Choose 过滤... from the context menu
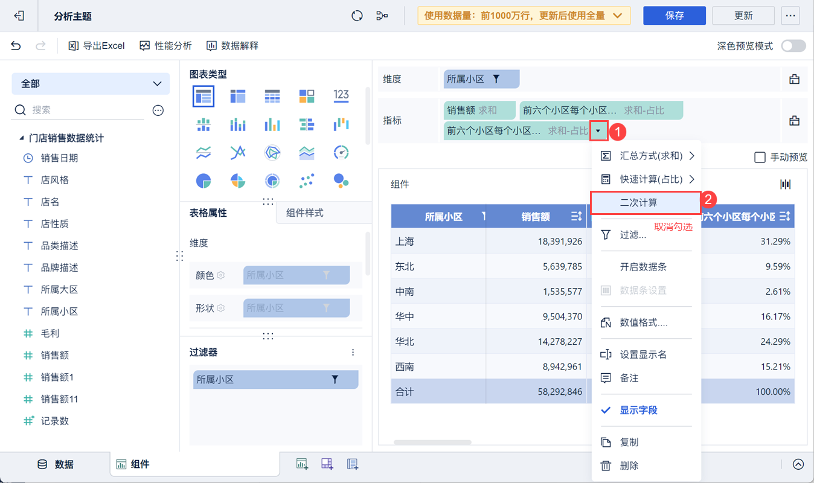Image resolution: width=814 pixels, height=483 pixels. point(646,235)
